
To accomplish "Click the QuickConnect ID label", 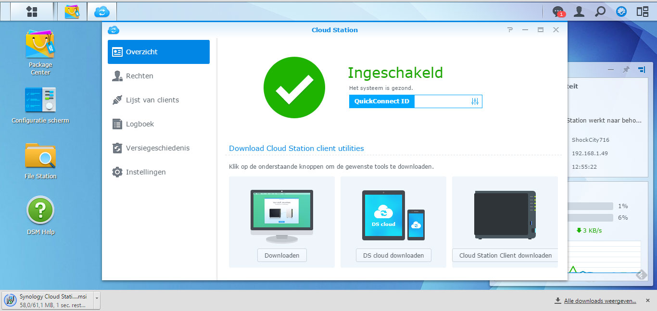I will coord(382,101).
